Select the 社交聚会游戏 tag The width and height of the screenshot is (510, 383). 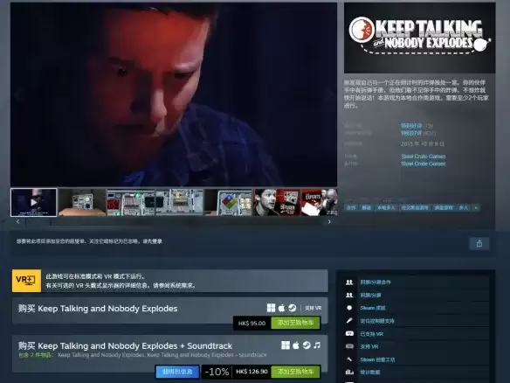(415, 207)
